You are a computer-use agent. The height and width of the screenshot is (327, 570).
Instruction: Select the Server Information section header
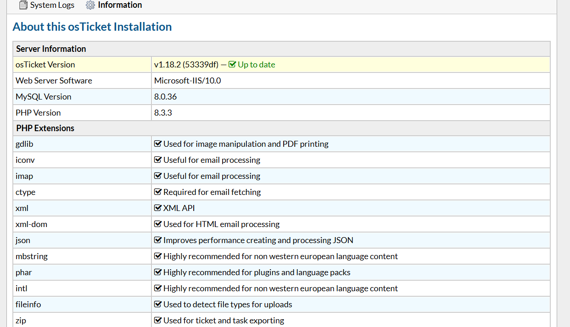click(51, 49)
